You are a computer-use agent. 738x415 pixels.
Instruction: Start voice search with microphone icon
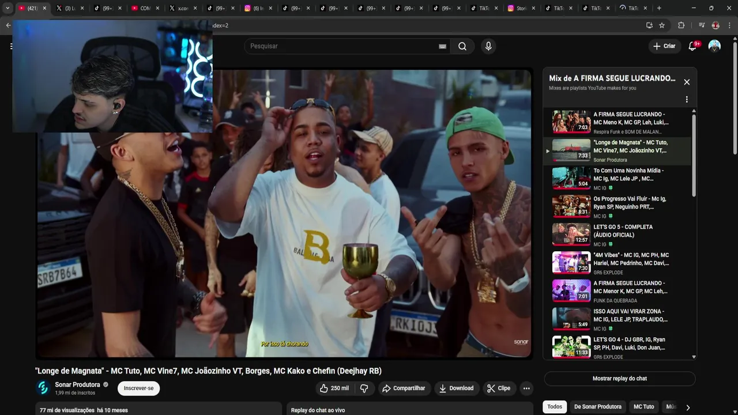tap(488, 46)
